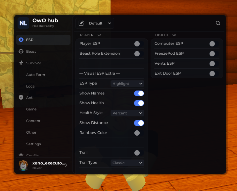Click the Exit Door ESP label
Image resolution: width=237 pixels, height=191 pixels.
click(x=167, y=73)
